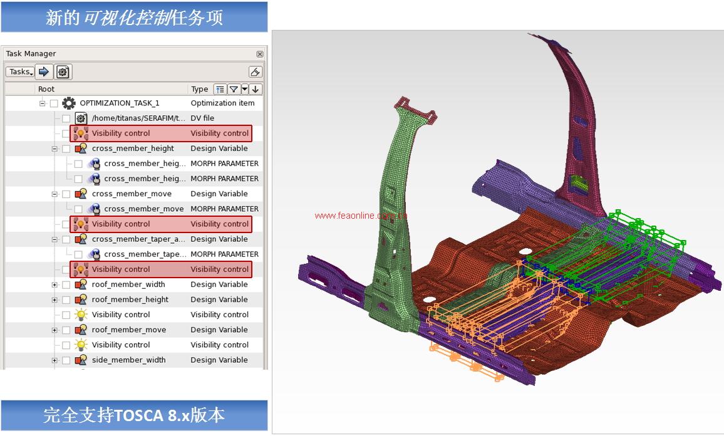The height and width of the screenshot is (438, 724).
Task: Click the expand-all tree icon beside Type
Action: click(220, 90)
